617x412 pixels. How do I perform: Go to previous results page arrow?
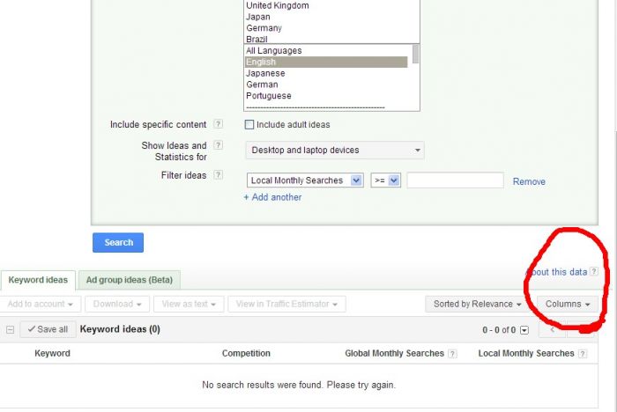point(552,329)
